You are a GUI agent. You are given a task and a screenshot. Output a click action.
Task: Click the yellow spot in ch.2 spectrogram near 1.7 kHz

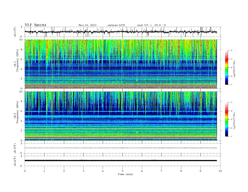(x=137, y=132)
